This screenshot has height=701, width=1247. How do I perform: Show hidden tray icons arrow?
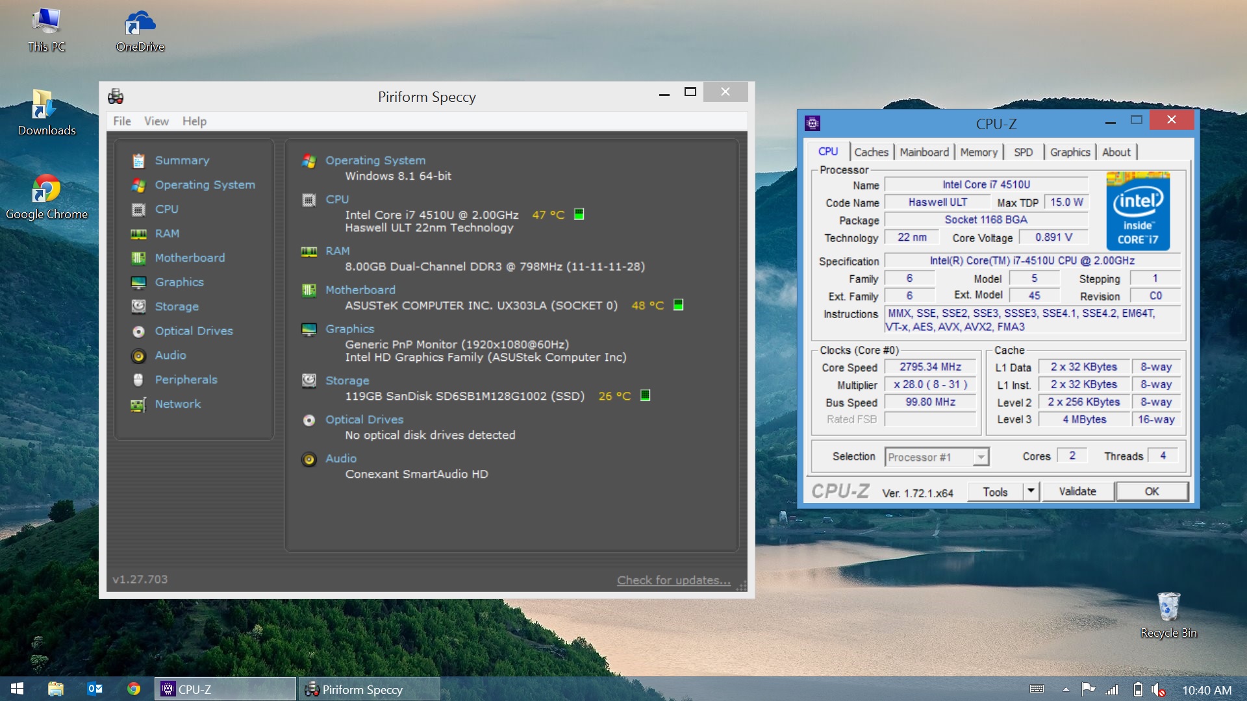pyautogui.click(x=1066, y=690)
